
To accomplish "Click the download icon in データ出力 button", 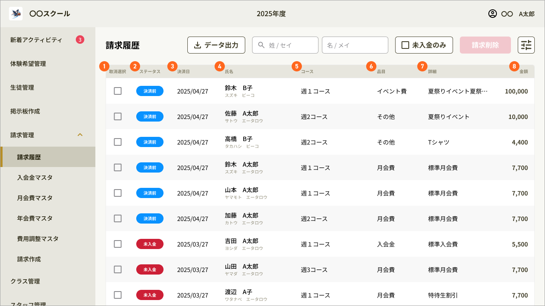I will (x=197, y=45).
